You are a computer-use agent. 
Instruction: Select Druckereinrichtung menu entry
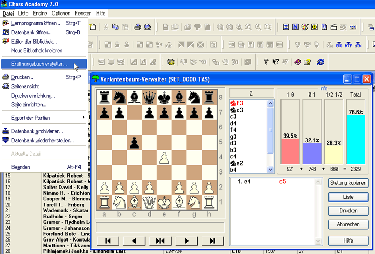pos(44,96)
